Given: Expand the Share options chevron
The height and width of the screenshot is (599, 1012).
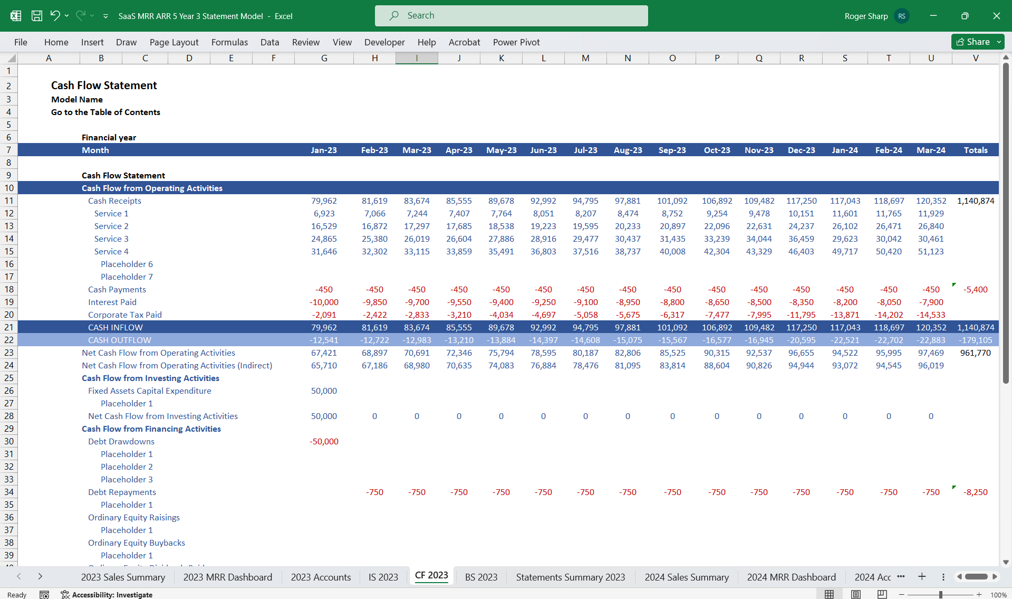Looking at the screenshot, I should coord(999,42).
